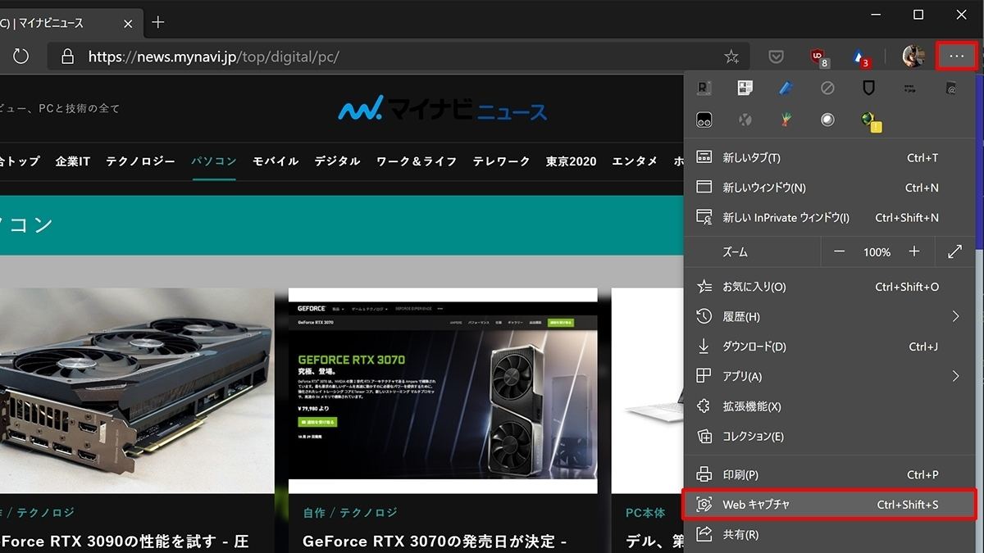Image resolution: width=984 pixels, height=553 pixels.
Task: Open テレワーク navigation link
Action: (502, 161)
